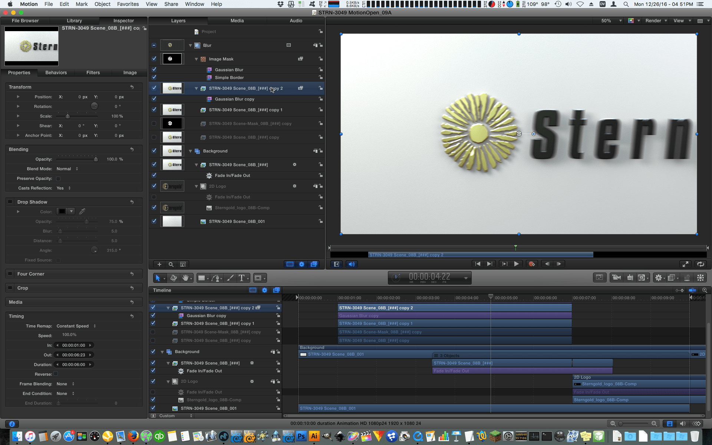This screenshot has height=445, width=712.
Task: Switch to the Behaviors tab
Action: pyautogui.click(x=56, y=73)
